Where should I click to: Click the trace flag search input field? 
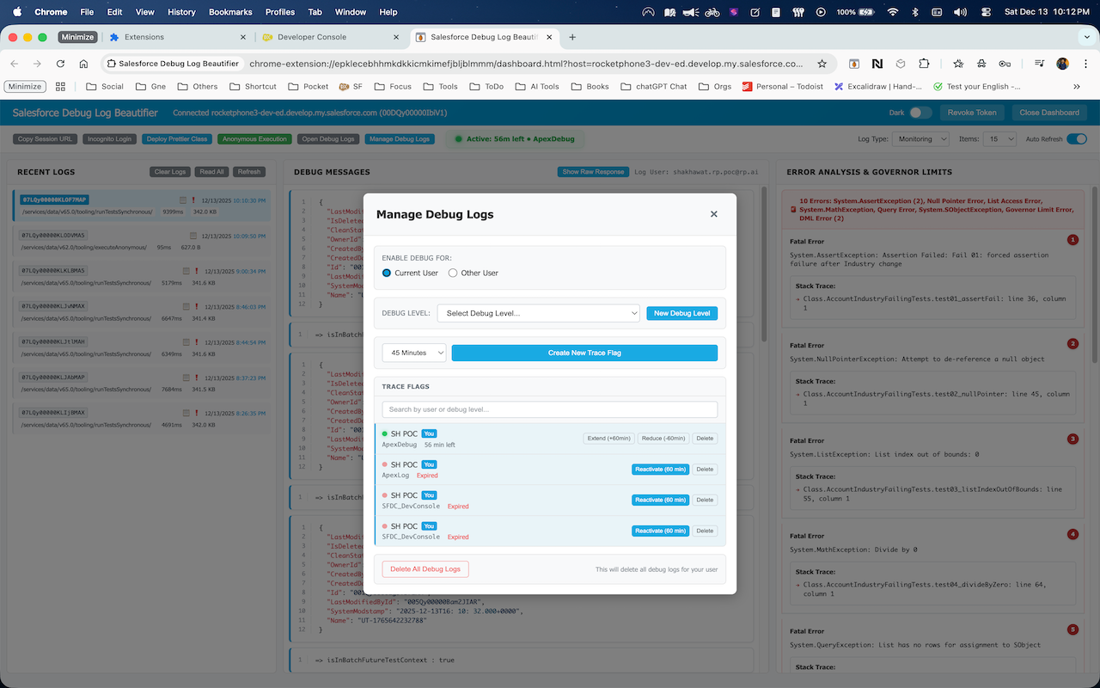click(549, 408)
